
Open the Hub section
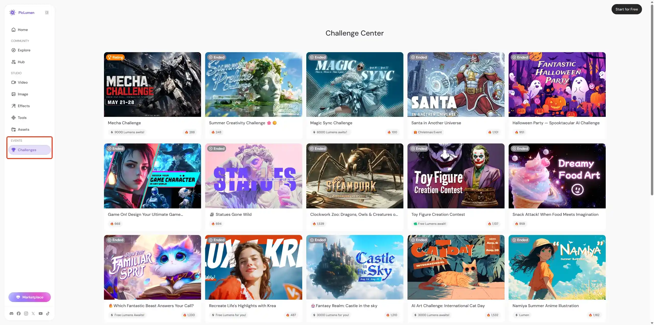29,62
